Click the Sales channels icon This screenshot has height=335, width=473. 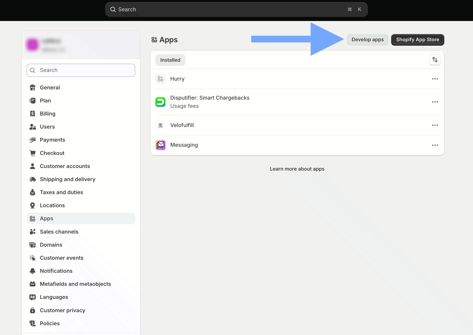(x=33, y=232)
